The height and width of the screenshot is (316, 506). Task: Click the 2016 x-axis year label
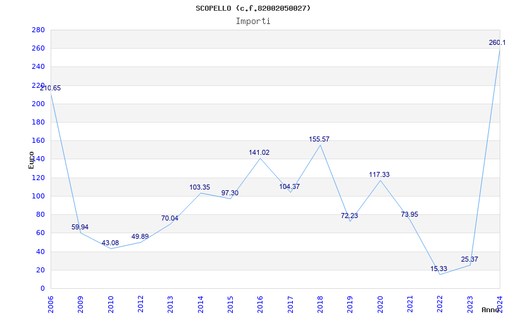tap(261, 305)
